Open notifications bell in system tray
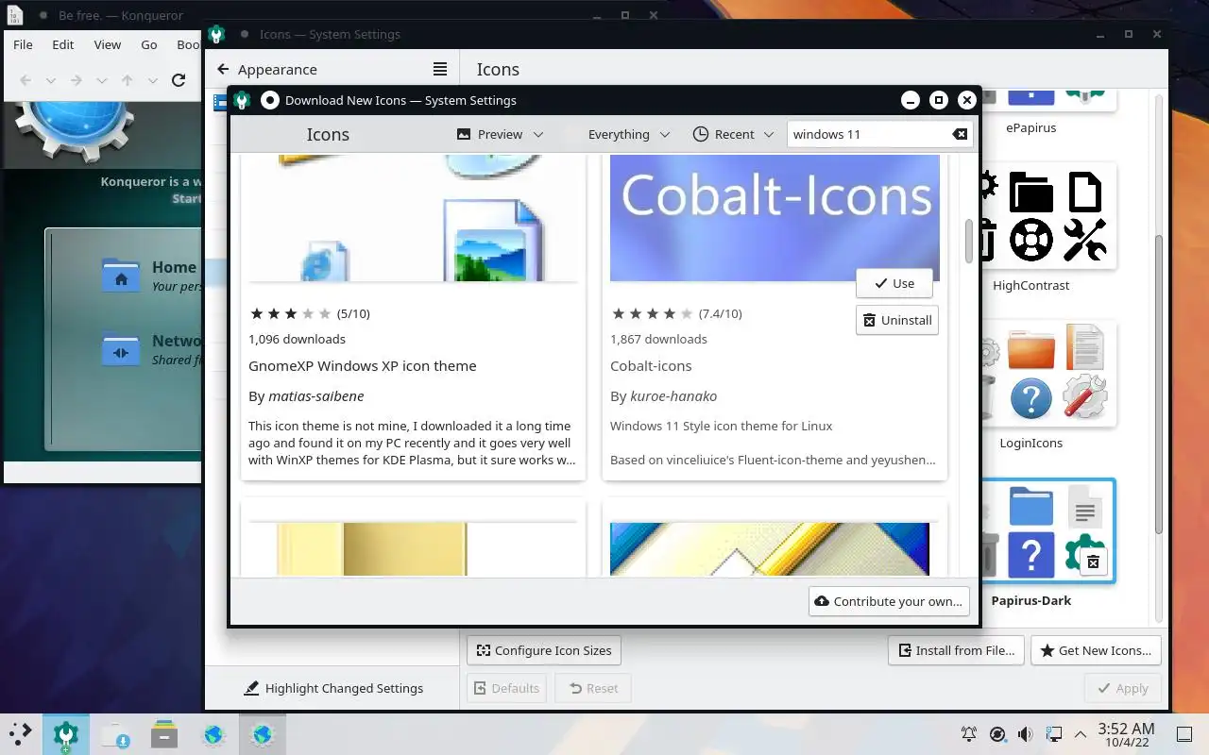Image resolution: width=1209 pixels, height=755 pixels. point(969,734)
